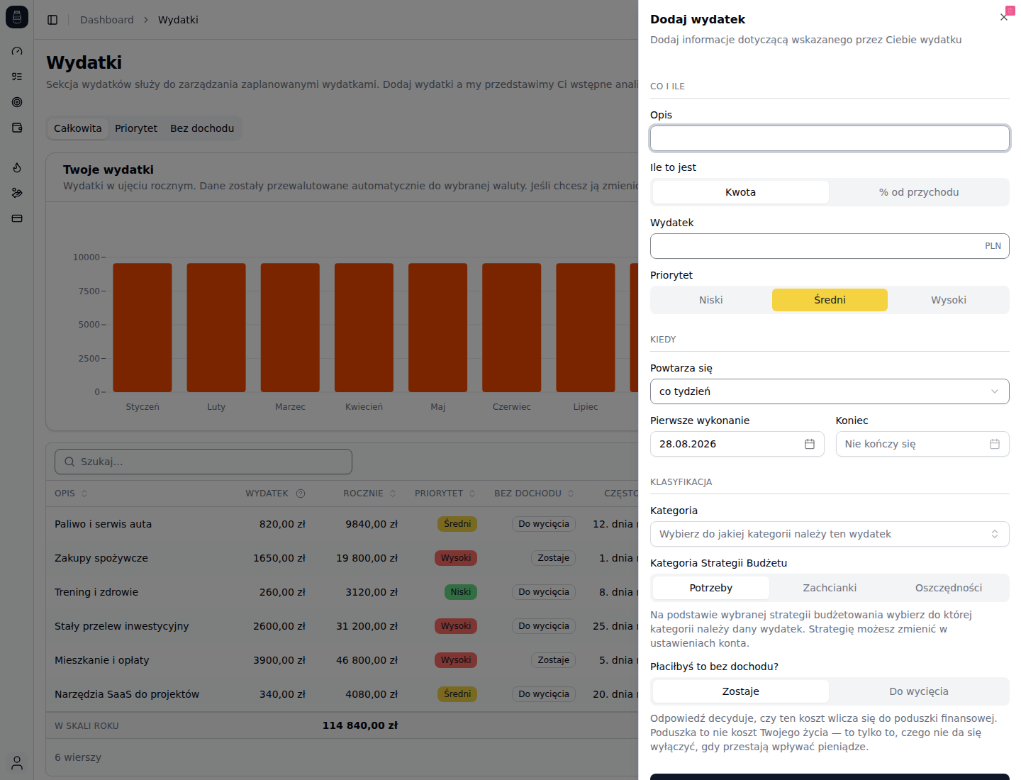Click the search magnifier icon
Image resolution: width=1021 pixels, height=780 pixels.
pos(69,462)
